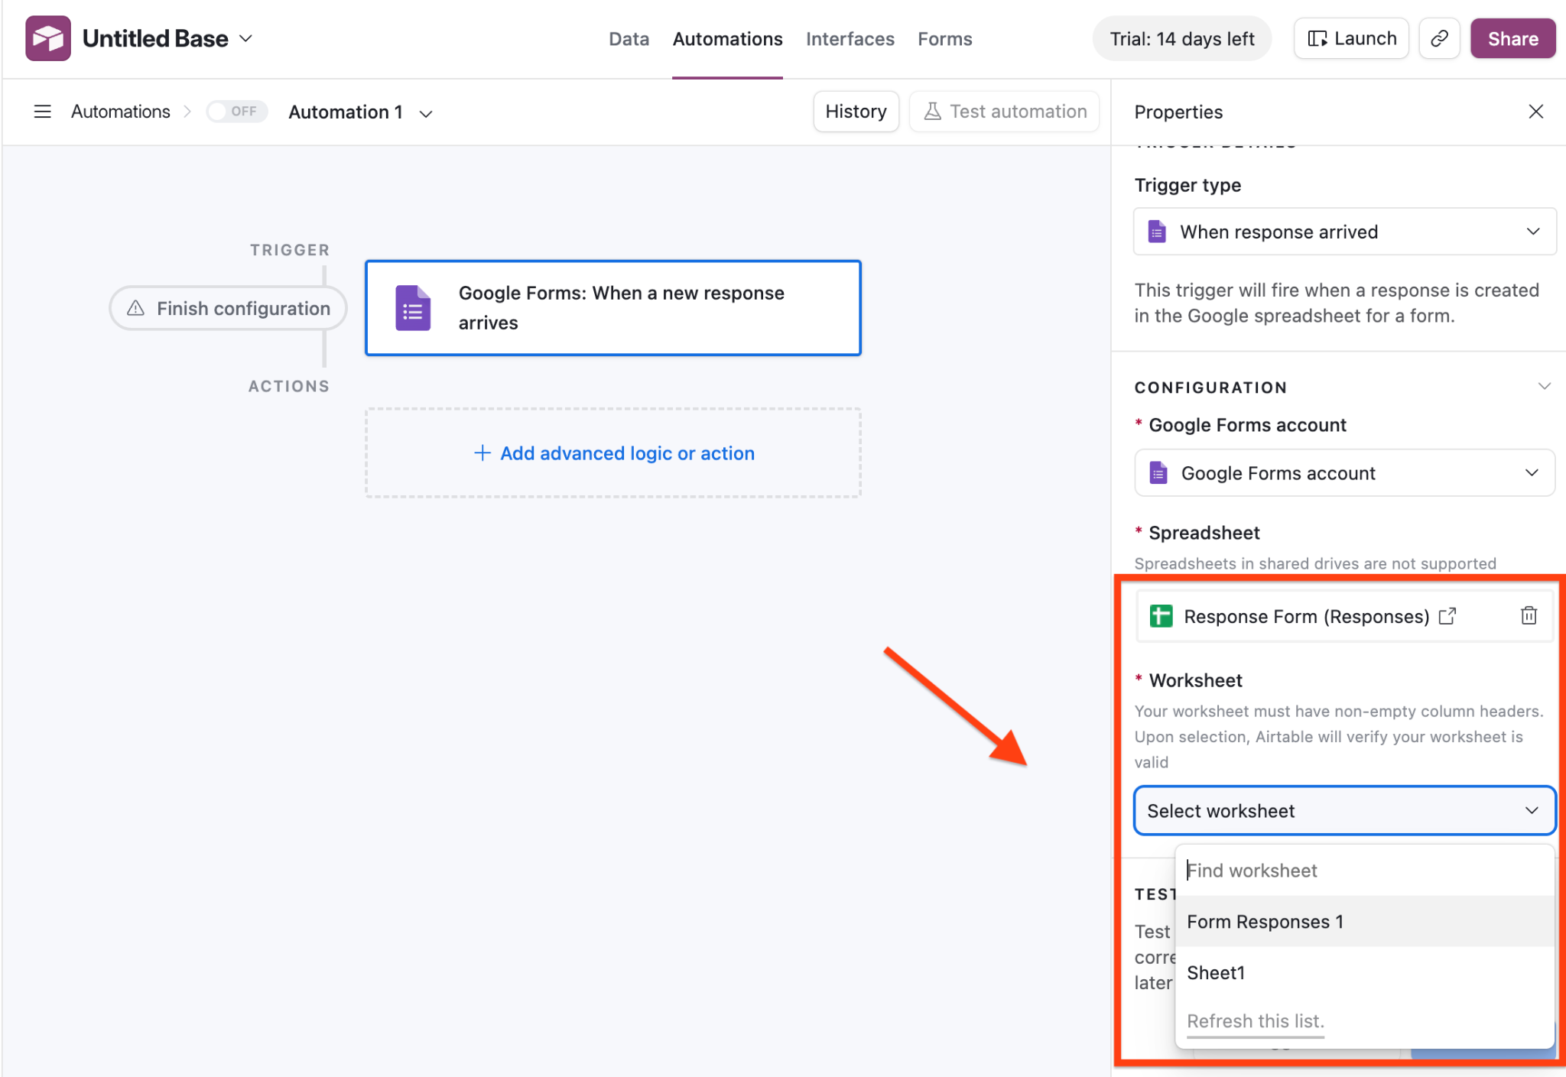Click the flask icon on Test automation
Screen dimensions: 1566x1077
932,111
